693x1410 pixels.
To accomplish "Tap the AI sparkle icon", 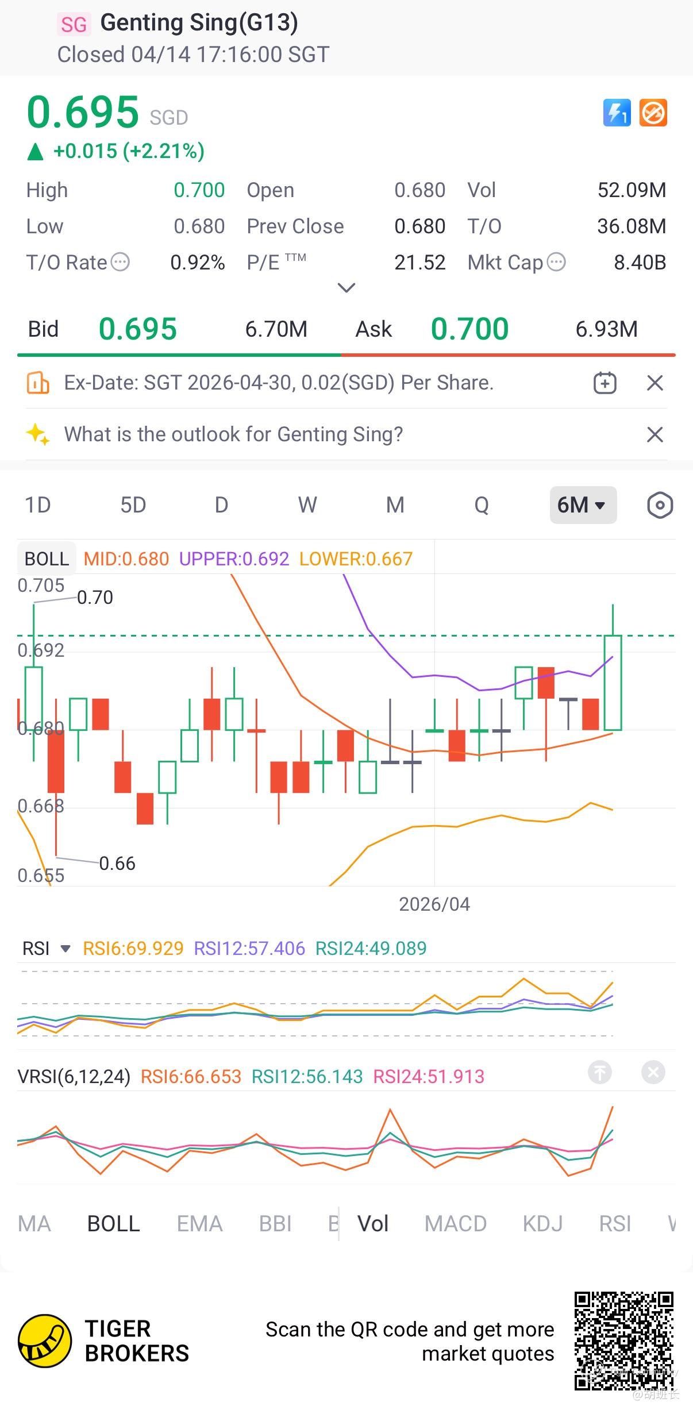I will coord(38,434).
